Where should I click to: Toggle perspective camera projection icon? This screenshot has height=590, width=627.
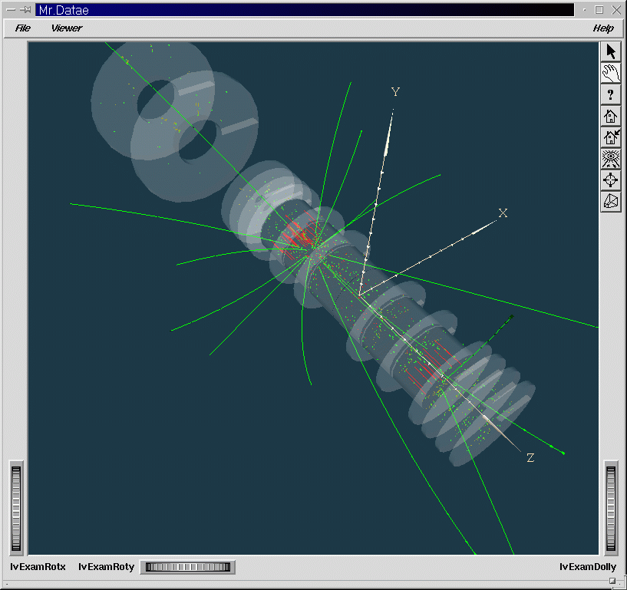611,202
